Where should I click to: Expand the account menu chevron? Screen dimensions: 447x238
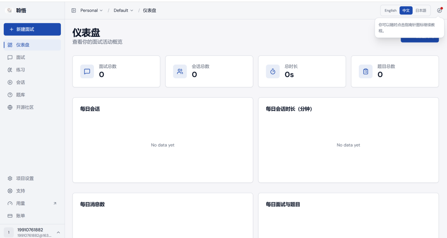point(58,233)
